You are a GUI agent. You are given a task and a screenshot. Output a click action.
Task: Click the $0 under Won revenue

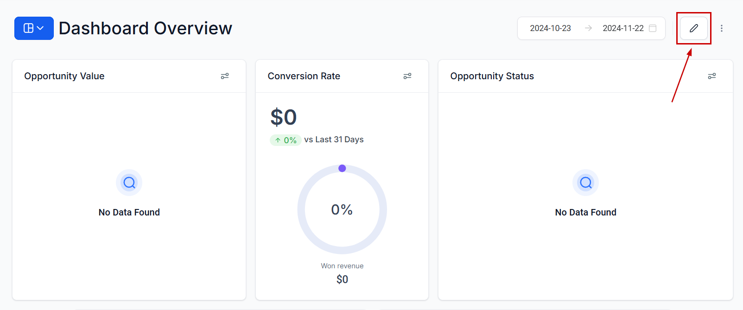coord(342,279)
